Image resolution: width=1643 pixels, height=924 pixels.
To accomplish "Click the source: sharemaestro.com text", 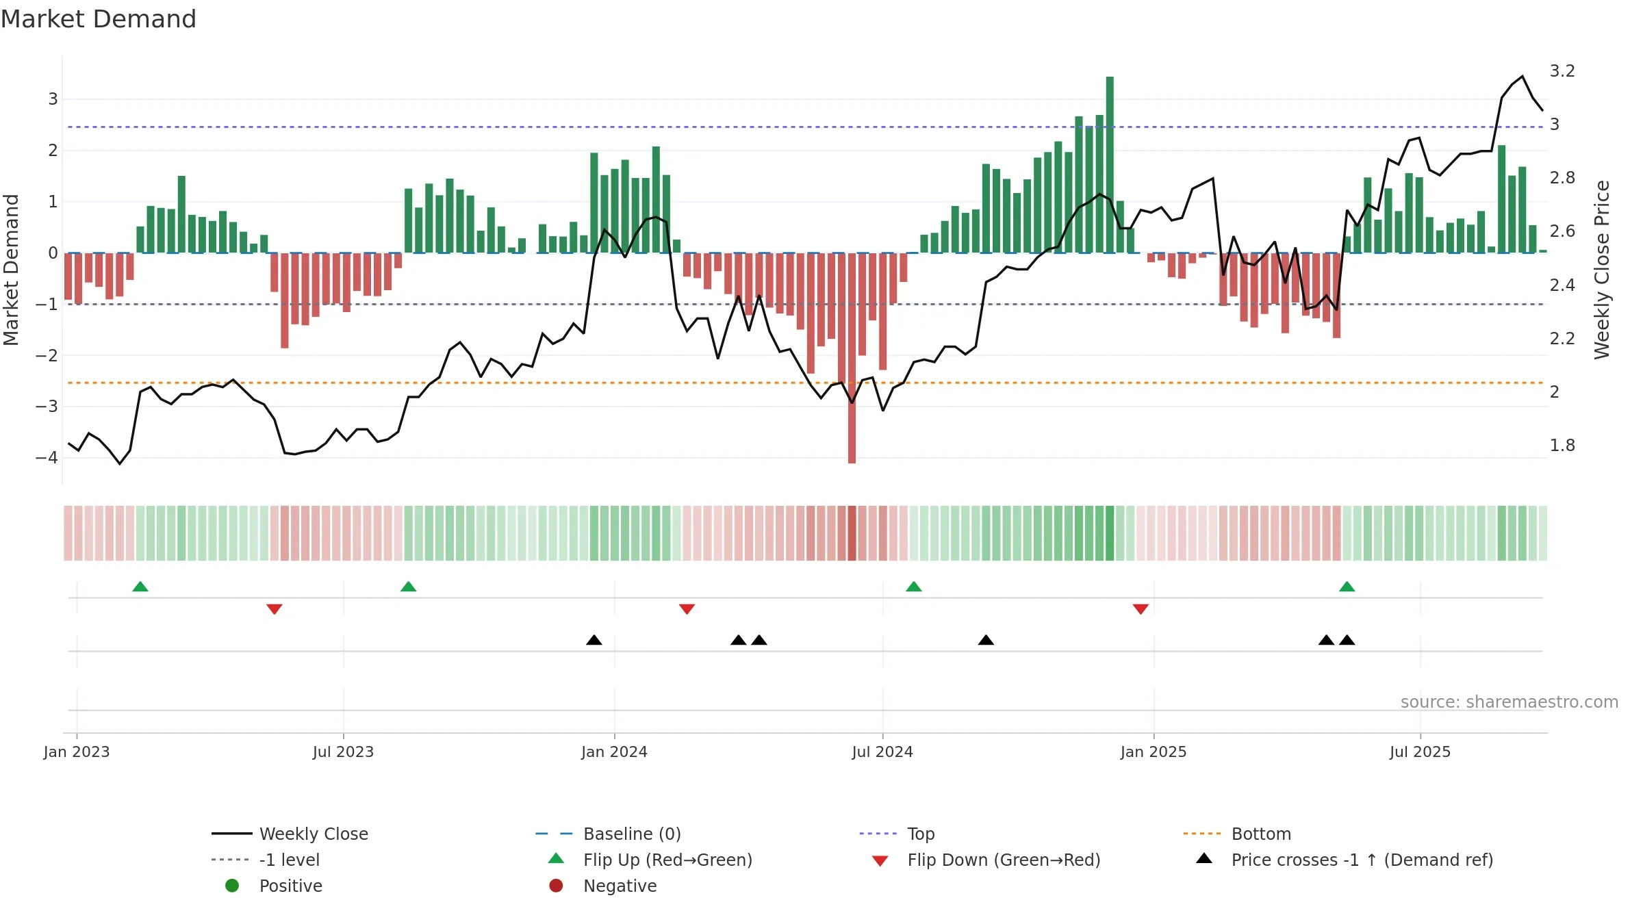I will coord(1510,702).
